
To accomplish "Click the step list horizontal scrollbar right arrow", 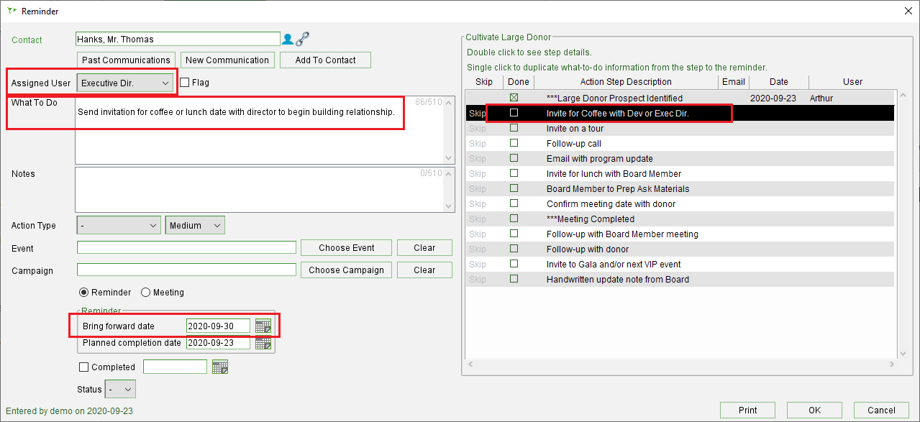I will click(891, 364).
